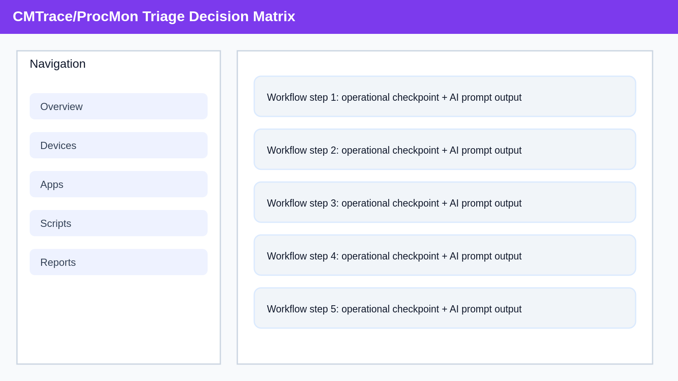
Task: Switch to the Reports section
Action: click(x=119, y=262)
